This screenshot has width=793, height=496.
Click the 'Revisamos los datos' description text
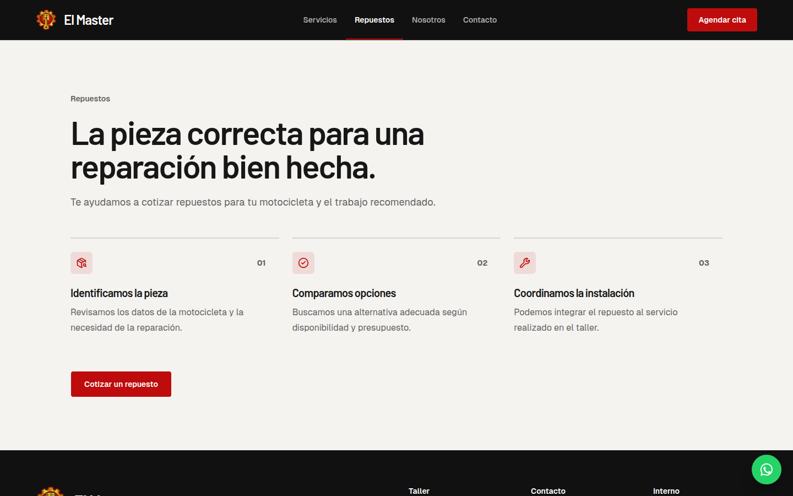(157, 320)
